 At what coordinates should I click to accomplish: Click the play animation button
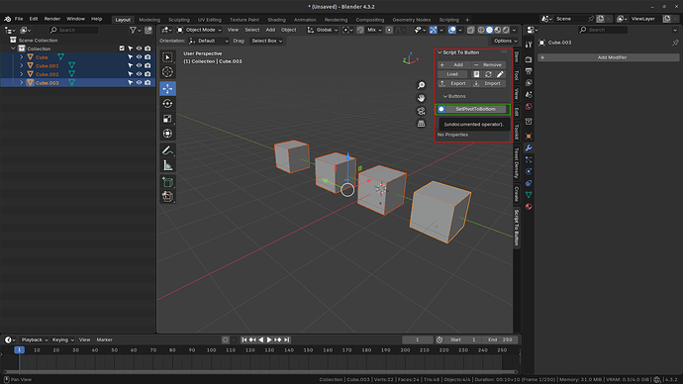269,339
